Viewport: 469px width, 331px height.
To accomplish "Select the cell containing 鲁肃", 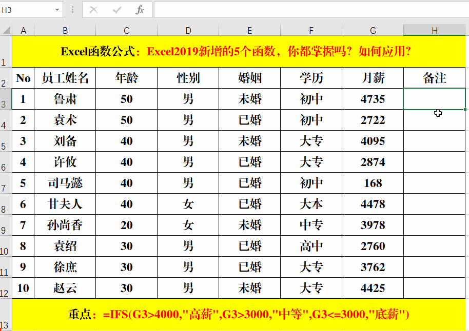I will [x=65, y=99].
